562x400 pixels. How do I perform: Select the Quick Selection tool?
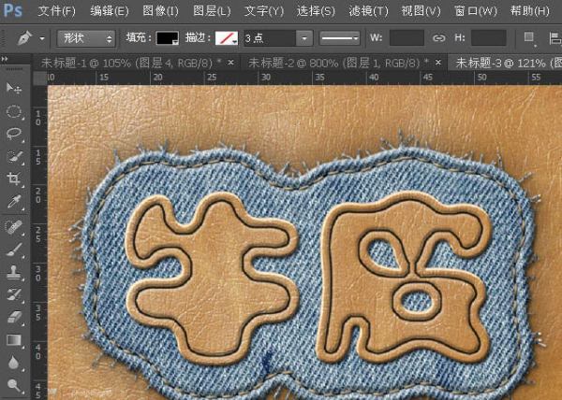click(14, 157)
